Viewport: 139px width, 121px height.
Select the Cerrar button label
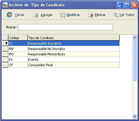[x=20, y=15]
